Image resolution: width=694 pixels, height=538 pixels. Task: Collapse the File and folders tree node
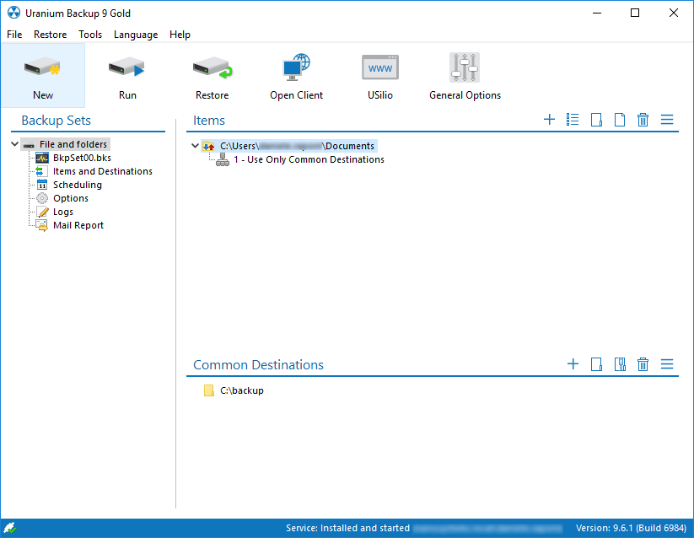(x=16, y=144)
